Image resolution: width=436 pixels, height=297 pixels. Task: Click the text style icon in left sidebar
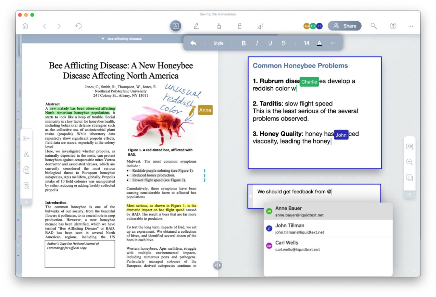(x=27, y=154)
